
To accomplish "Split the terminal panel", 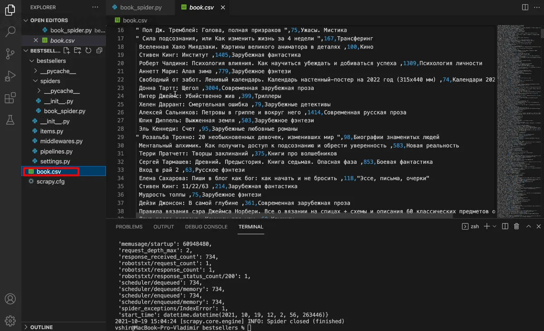I will tap(505, 226).
